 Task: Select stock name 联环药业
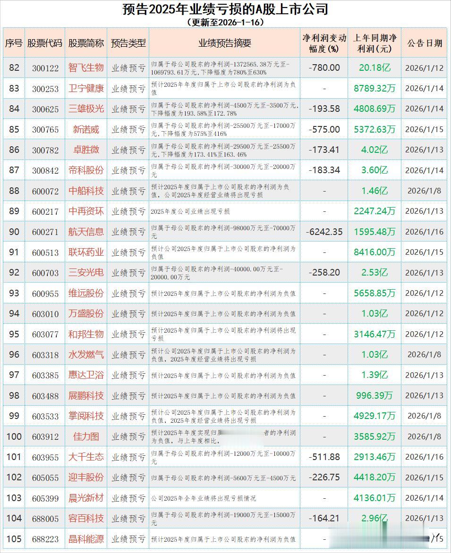click(86, 252)
